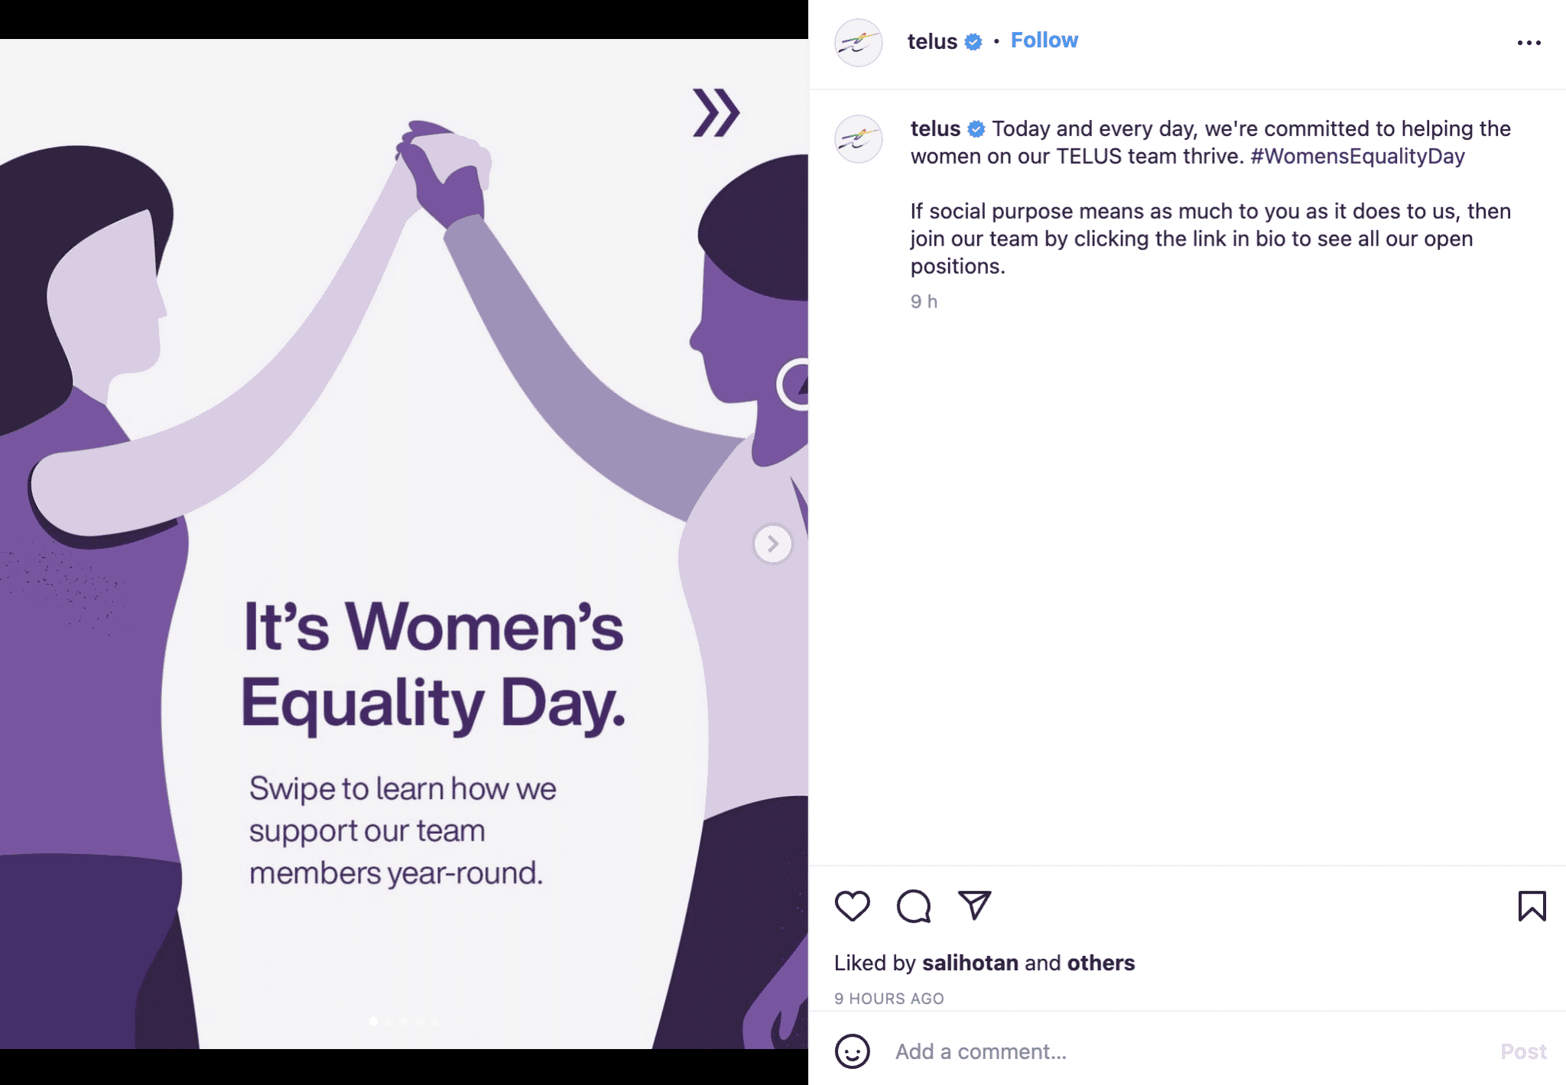The width and height of the screenshot is (1566, 1085).
Task: Share the post via paper plane icon
Action: pos(974,906)
